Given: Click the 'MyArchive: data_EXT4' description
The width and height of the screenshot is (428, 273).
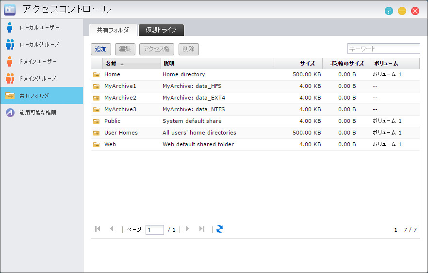Looking at the screenshot, I should click(194, 98).
